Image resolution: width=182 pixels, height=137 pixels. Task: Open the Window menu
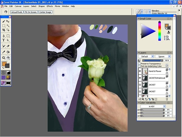(65, 6)
